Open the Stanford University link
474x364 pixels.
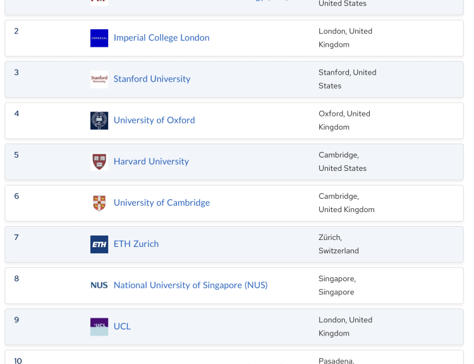click(x=152, y=79)
